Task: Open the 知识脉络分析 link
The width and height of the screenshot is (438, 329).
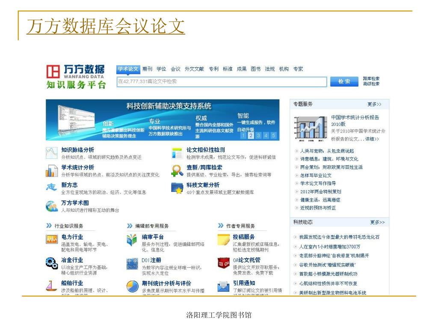Action: click(78, 150)
